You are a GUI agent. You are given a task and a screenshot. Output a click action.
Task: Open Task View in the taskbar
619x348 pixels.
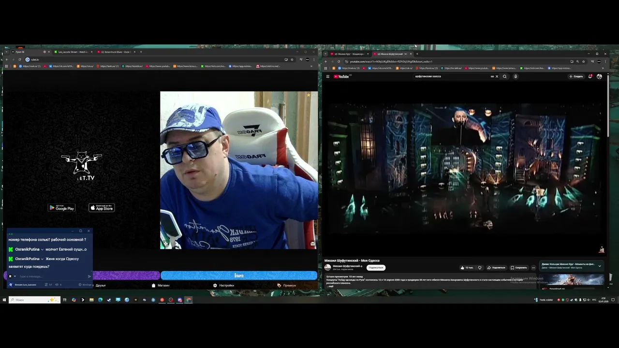pyautogui.click(x=64, y=300)
